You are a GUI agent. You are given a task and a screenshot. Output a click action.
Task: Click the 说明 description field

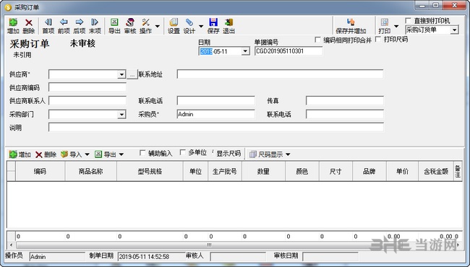[215, 128]
